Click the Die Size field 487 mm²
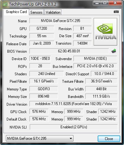124x145 pixels. pos(82,36)
